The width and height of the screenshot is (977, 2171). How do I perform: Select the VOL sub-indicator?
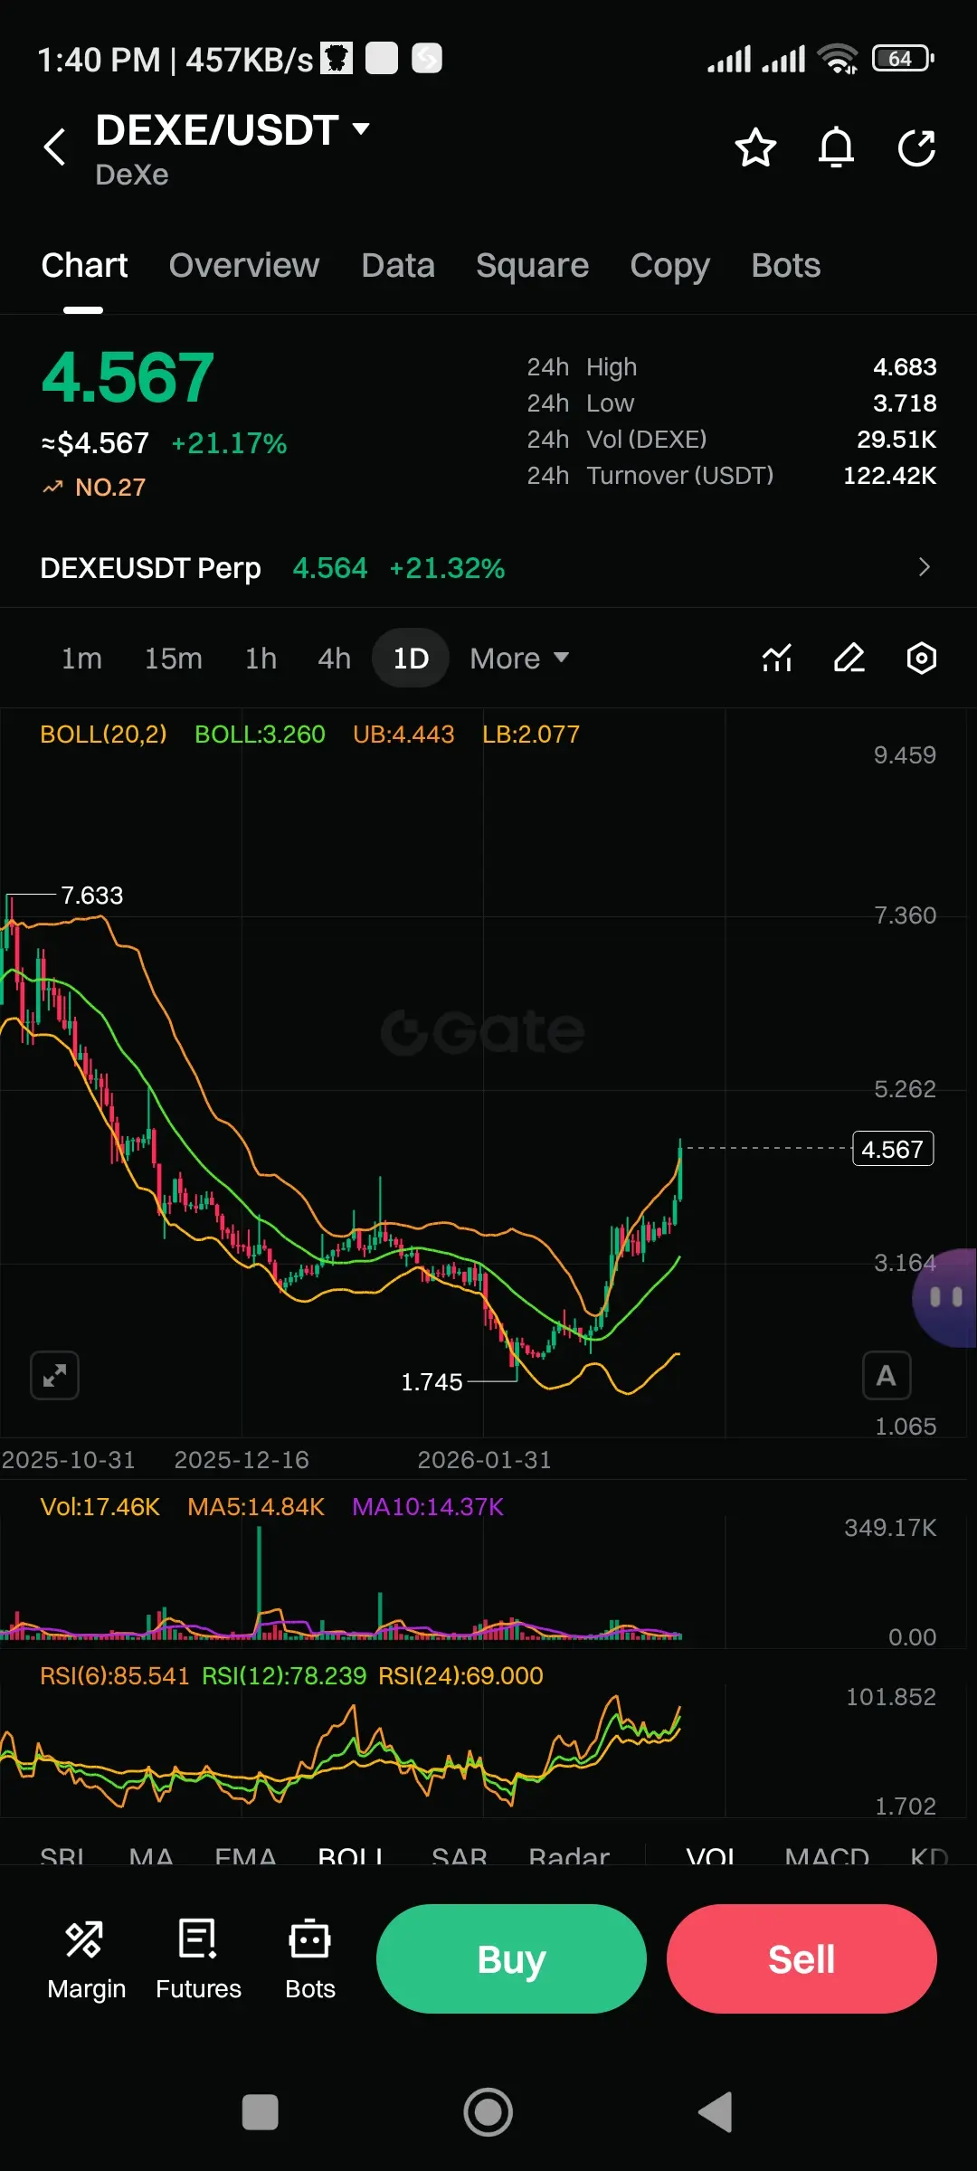[712, 1858]
